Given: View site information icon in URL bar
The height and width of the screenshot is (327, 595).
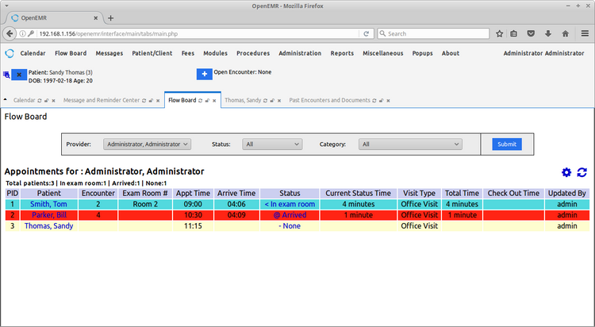Looking at the screenshot, I should pos(22,34).
